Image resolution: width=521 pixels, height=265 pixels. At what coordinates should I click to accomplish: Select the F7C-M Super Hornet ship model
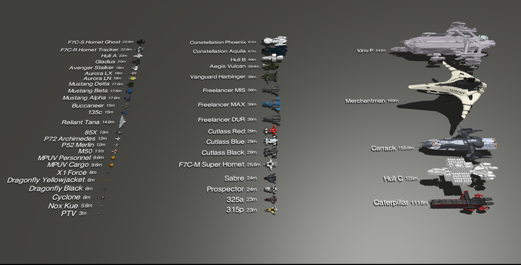(x=271, y=164)
